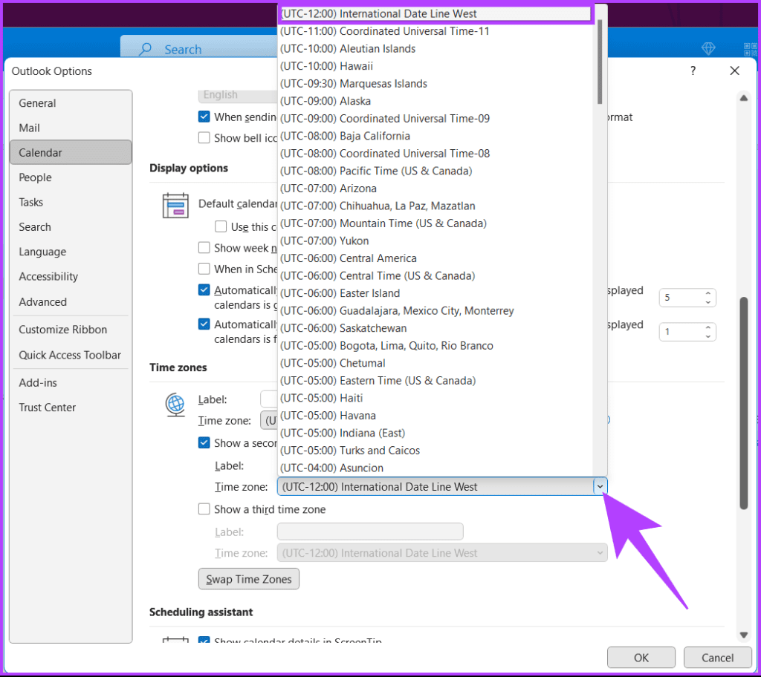Decrease the value 1 with its down arrow
The image size is (761, 677).
[x=708, y=336]
